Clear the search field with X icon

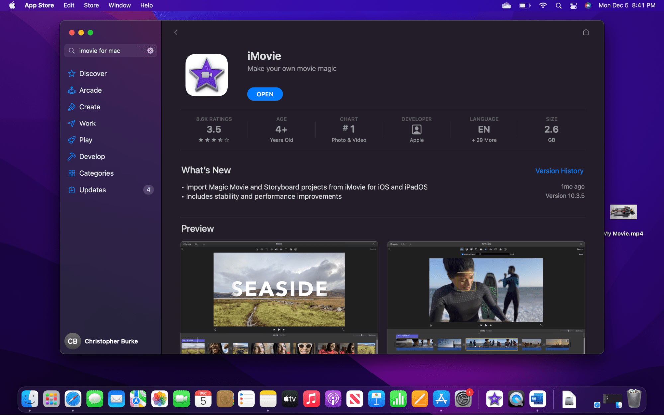click(x=150, y=51)
